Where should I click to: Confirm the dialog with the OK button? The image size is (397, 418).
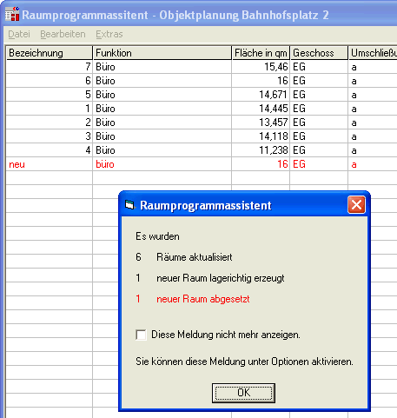(243, 393)
